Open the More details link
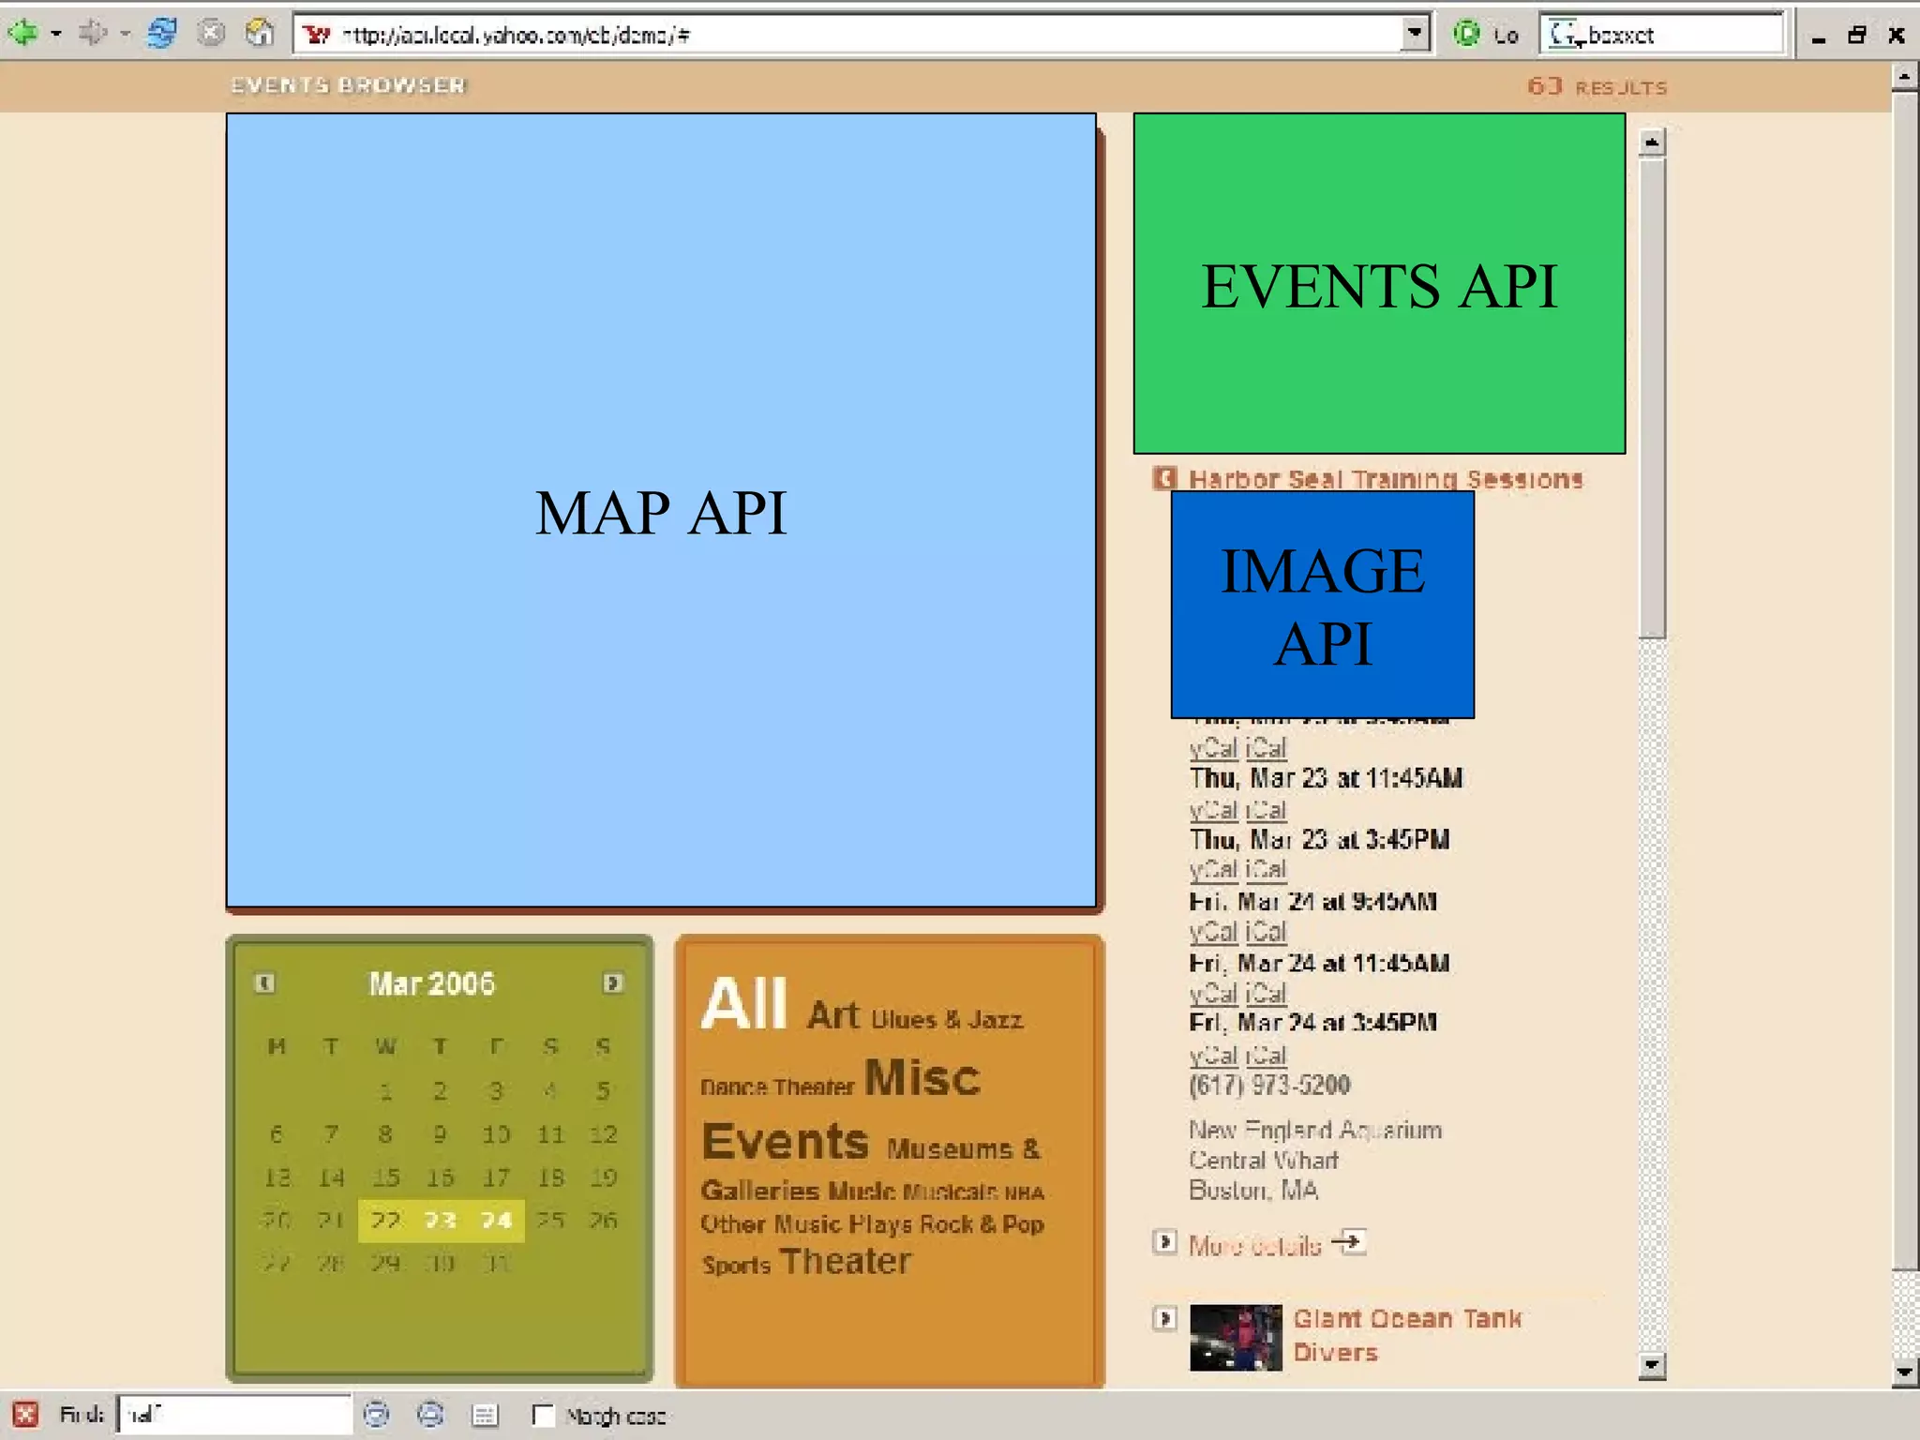Image resolution: width=1920 pixels, height=1440 pixels. point(1254,1245)
